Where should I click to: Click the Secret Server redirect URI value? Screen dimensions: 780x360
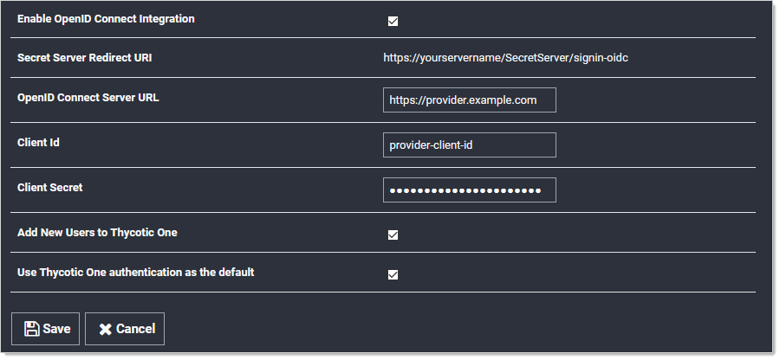point(511,59)
